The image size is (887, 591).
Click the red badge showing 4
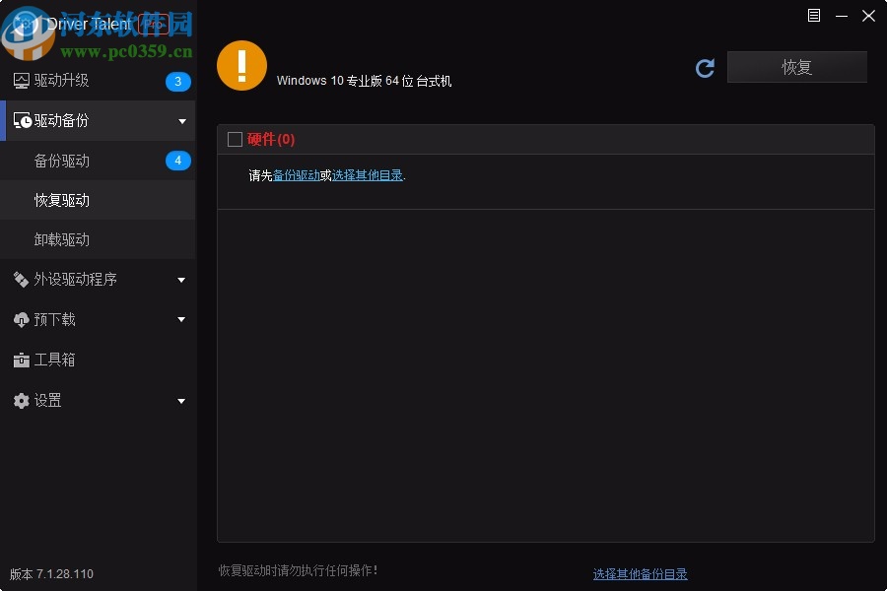(x=177, y=160)
